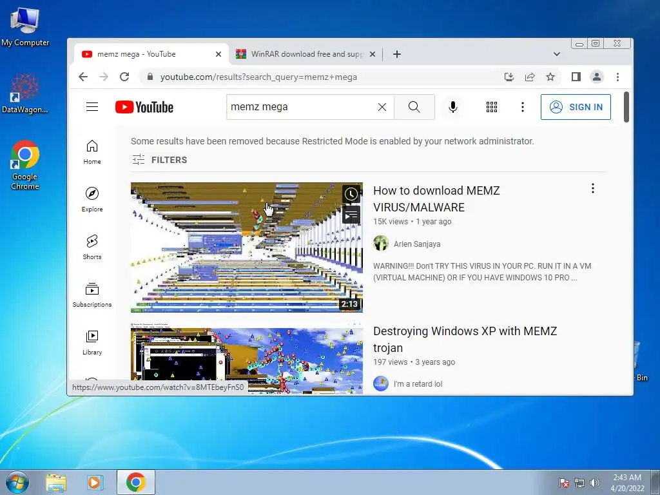Click the Arlen Sanjaya channel avatar
This screenshot has height=495, width=660.
click(x=381, y=243)
